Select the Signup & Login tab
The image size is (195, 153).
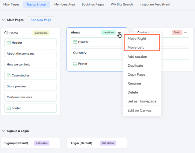(x=37, y=4)
